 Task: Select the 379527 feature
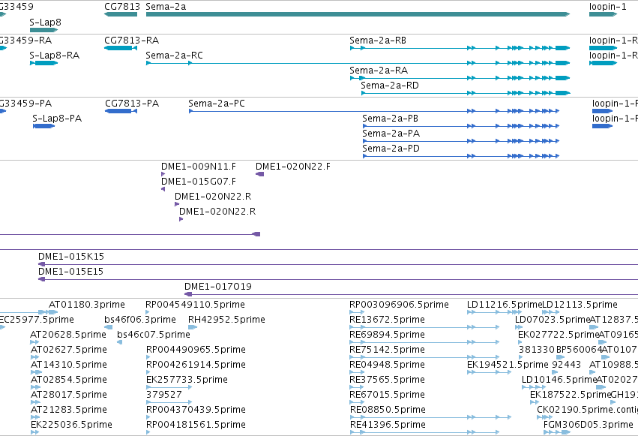(169, 403)
